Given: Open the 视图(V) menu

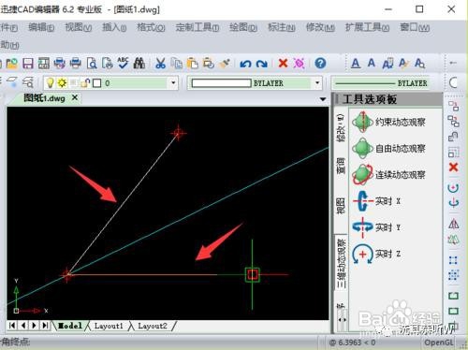Looking at the screenshot, I should (78, 28).
